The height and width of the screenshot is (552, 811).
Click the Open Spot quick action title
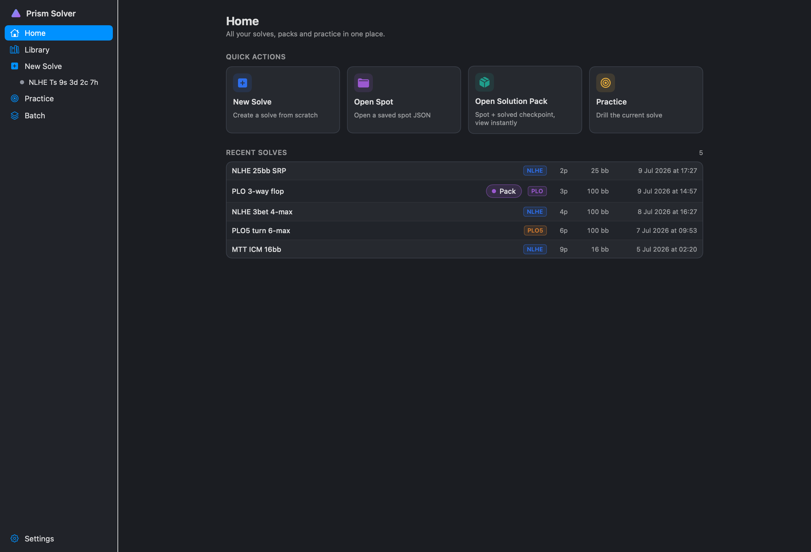pyautogui.click(x=373, y=102)
